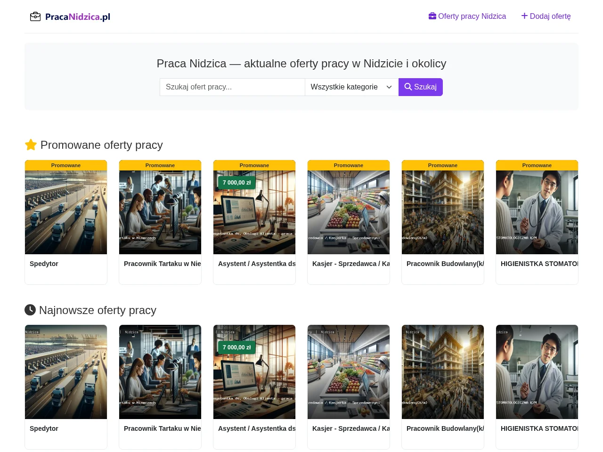603x452 pixels.
Task: Open newest Spedytor job image
Action: pyautogui.click(x=66, y=372)
